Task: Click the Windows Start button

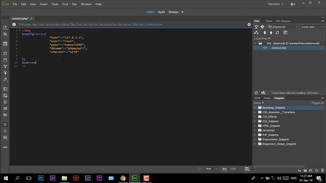Action: [x=6, y=178]
